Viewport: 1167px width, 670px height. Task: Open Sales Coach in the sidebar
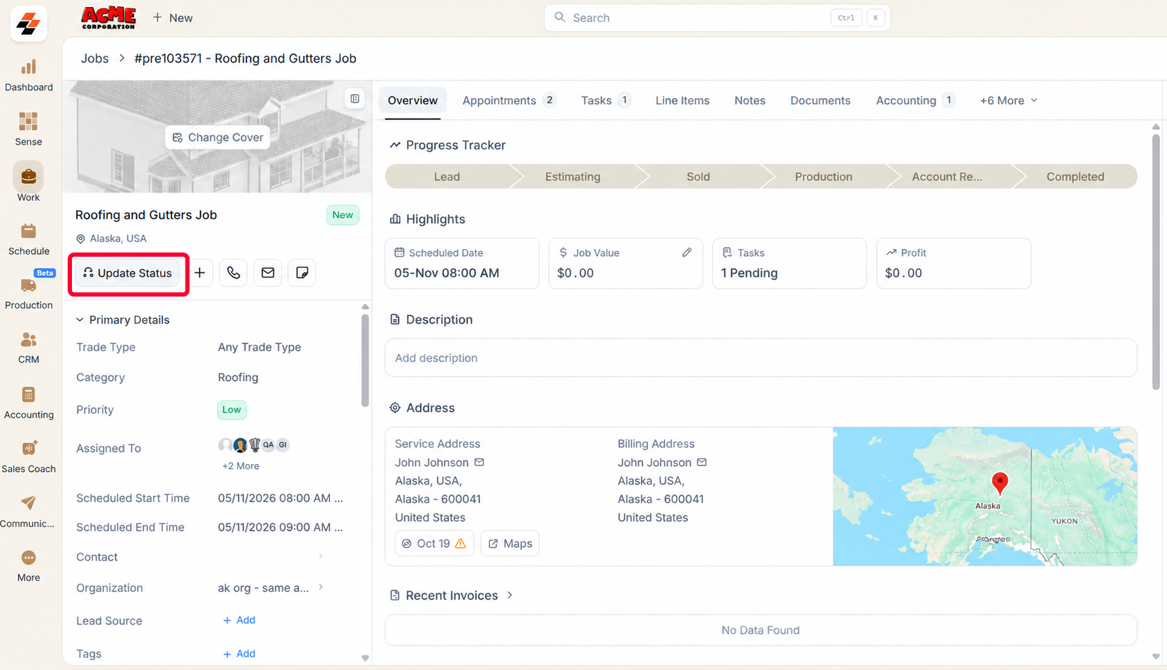[28, 457]
